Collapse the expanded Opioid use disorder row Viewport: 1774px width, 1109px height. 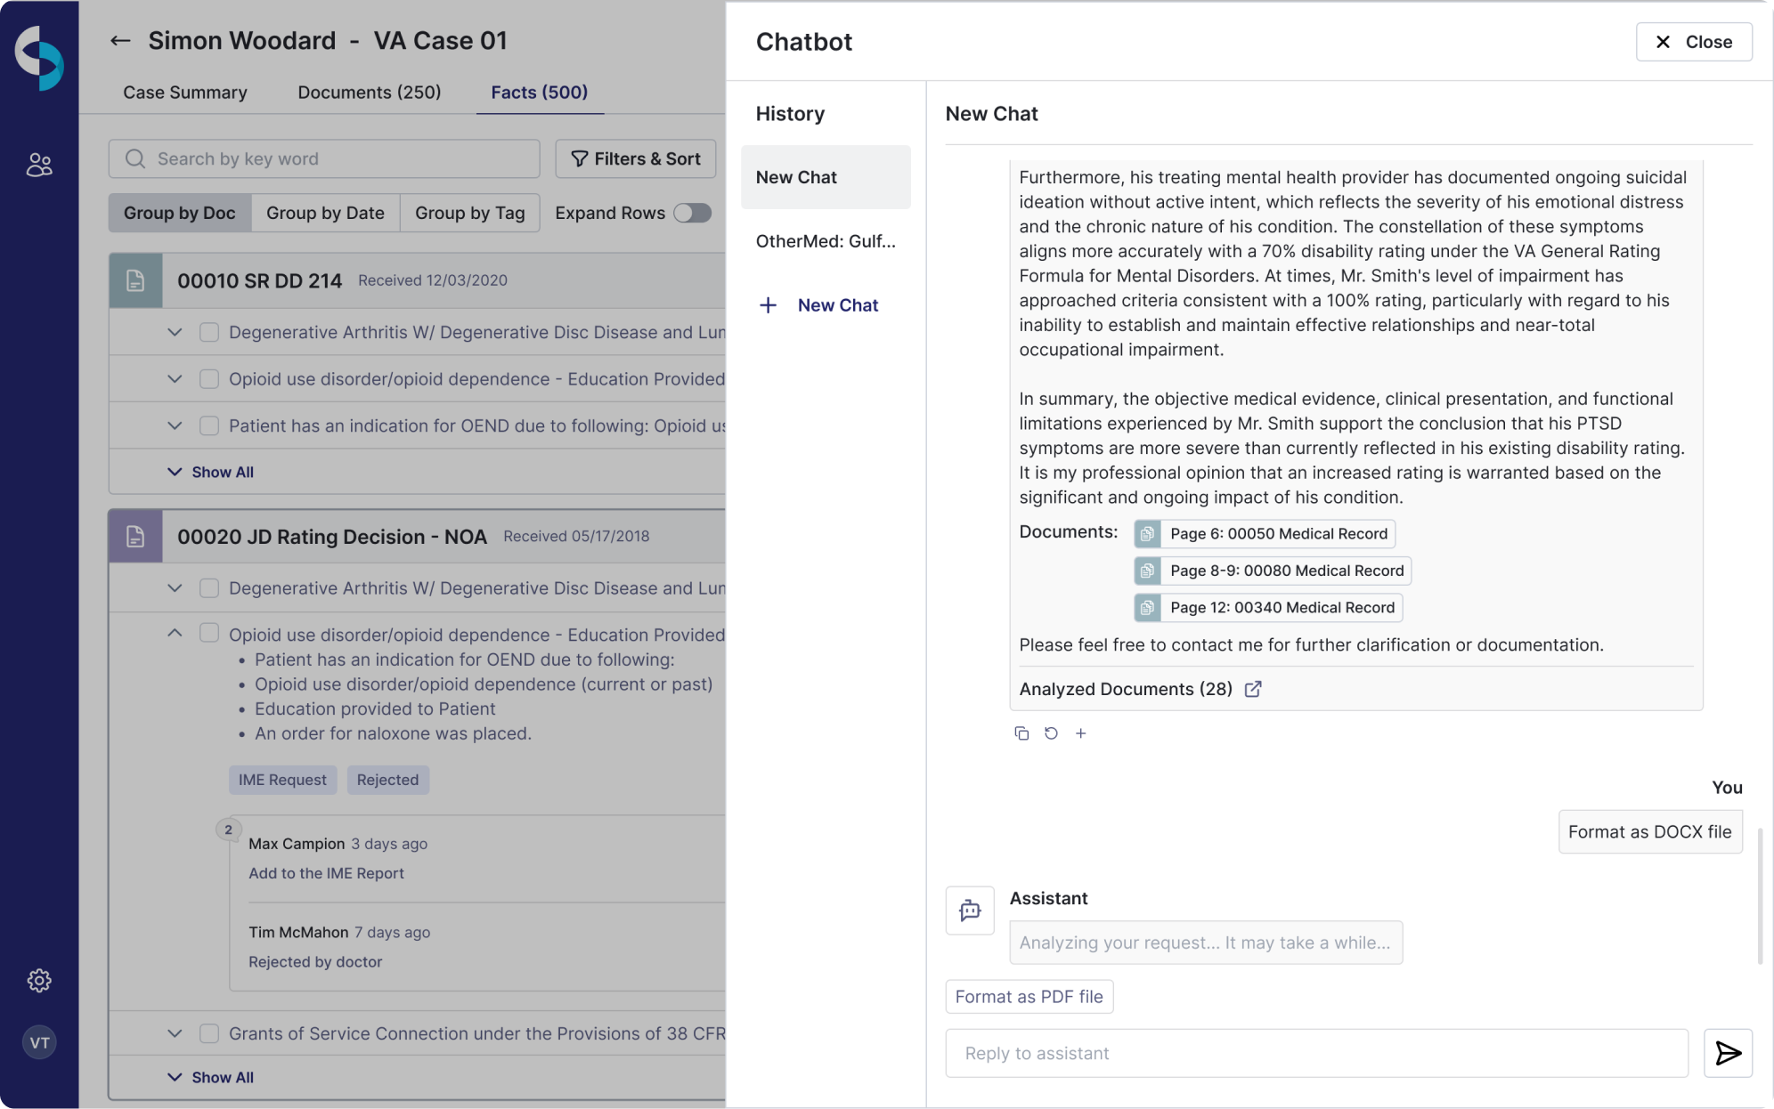(175, 633)
